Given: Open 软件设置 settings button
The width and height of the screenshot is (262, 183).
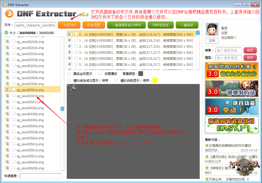Looking at the screenshot, I should point(94,25).
